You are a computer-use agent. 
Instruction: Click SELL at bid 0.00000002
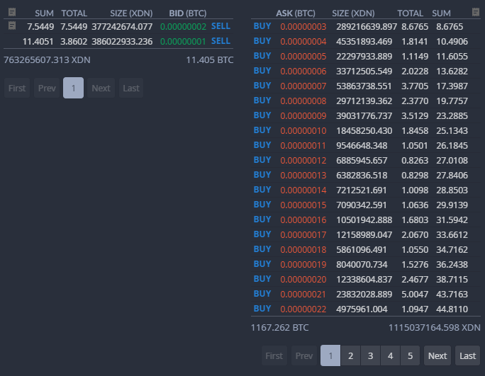pyautogui.click(x=221, y=26)
